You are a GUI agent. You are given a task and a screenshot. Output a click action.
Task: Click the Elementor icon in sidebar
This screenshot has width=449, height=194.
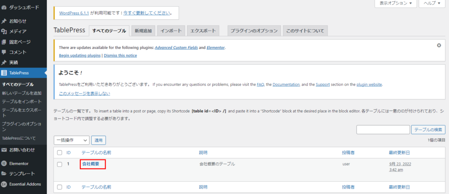(x=4, y=163)
